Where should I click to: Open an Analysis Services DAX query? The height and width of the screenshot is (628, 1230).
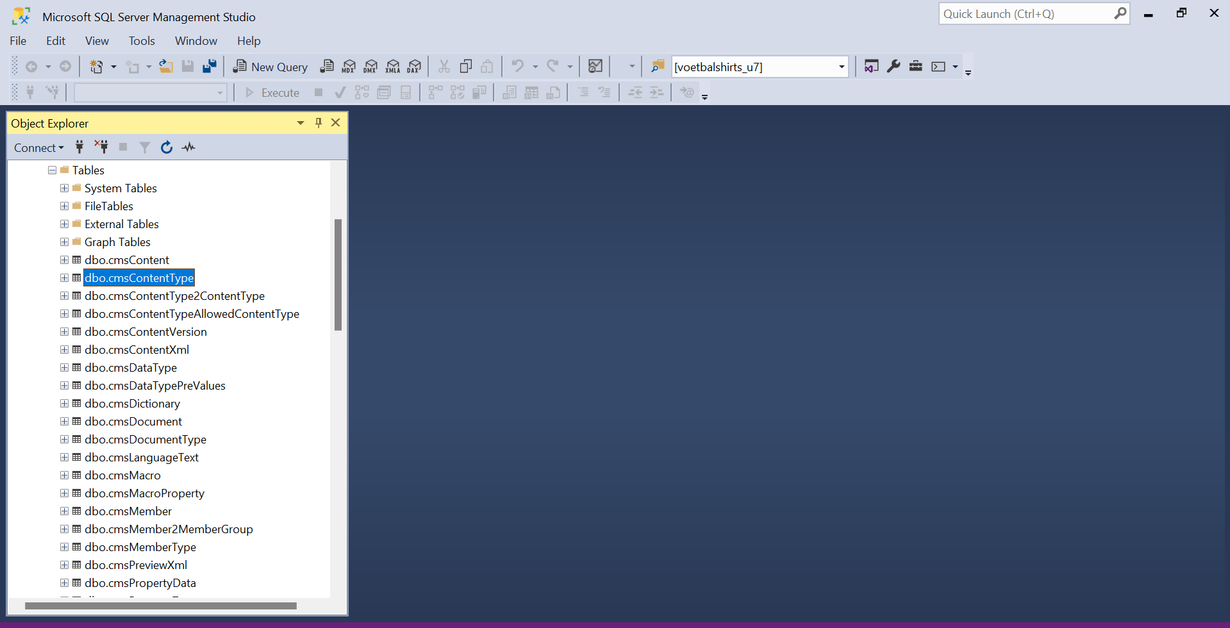pos(415,66)
